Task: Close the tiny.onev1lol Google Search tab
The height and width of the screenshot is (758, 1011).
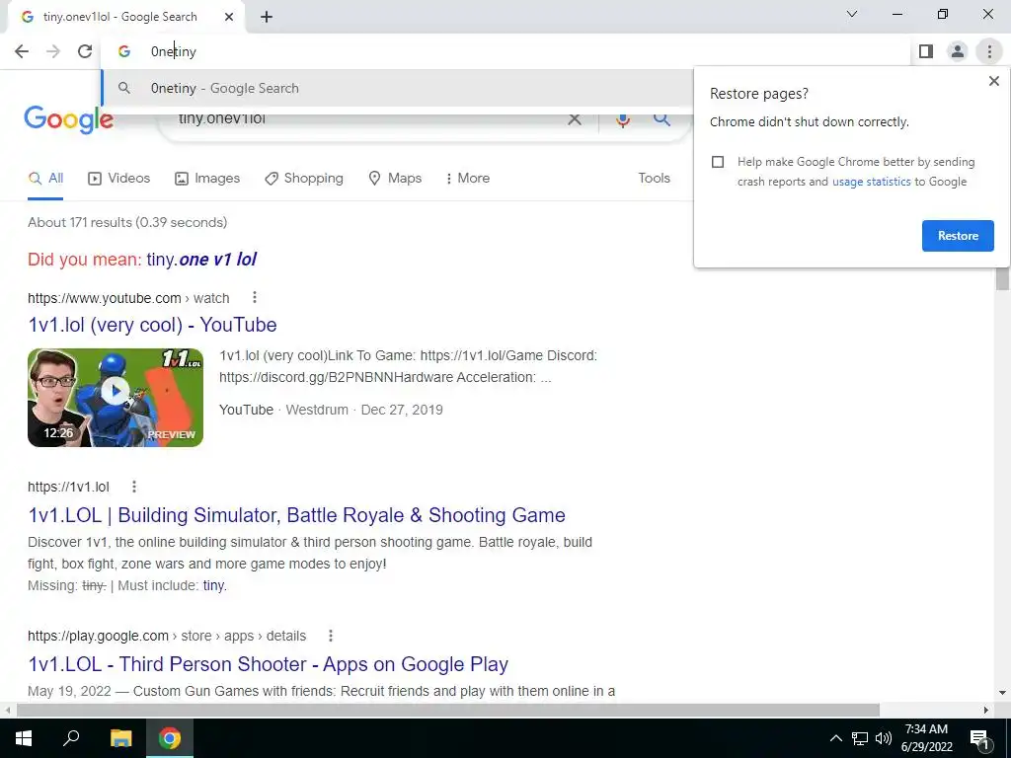Action: coord(228,17)
